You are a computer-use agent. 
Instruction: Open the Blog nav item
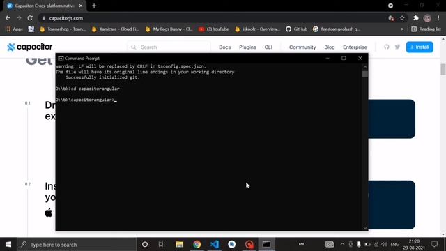tap(330, 47)
